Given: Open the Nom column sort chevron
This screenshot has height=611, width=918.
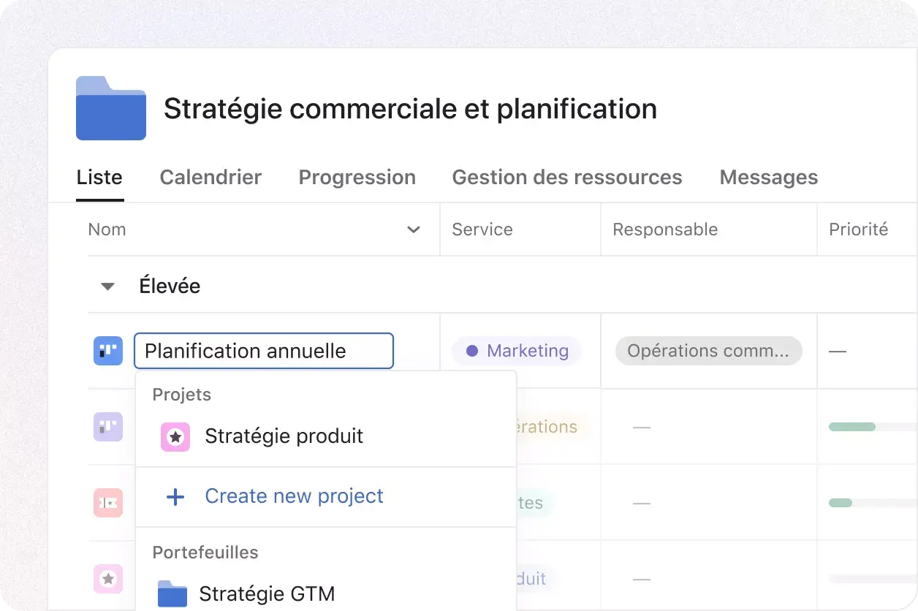Looking at the screenshot, I should click(x=414, y=229).
